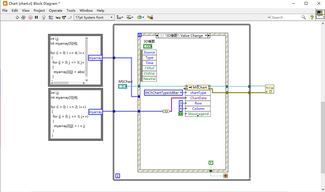
Task: Click the context help question mark
Action: 312,17
